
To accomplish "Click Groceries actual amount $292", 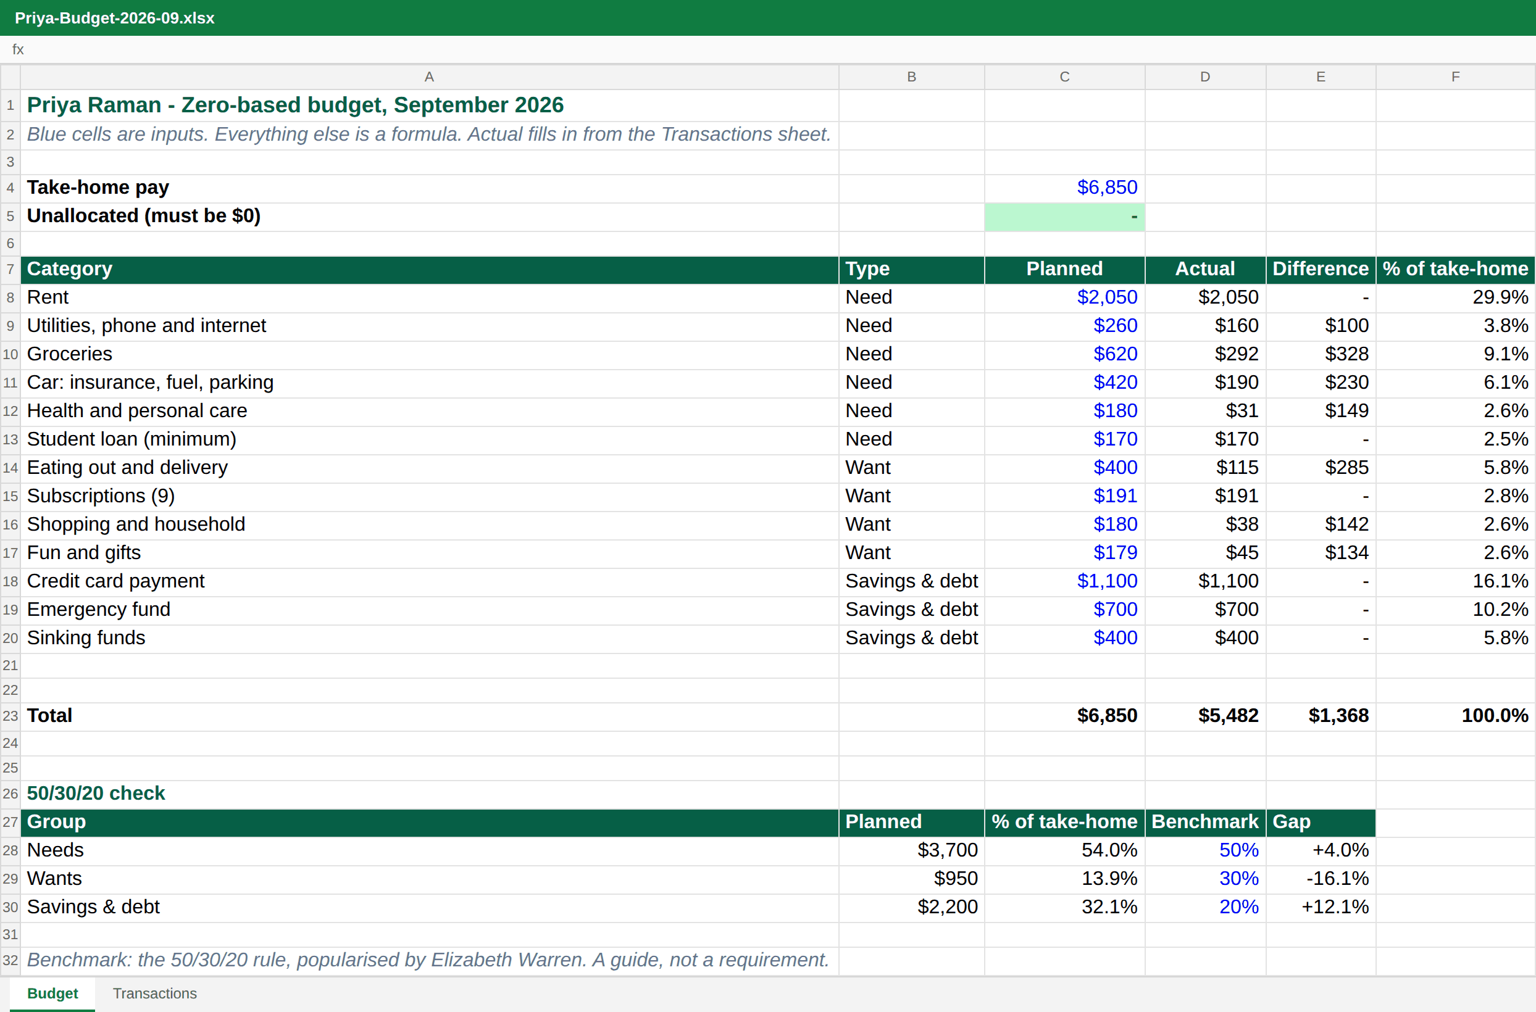I will point(1206,354).
